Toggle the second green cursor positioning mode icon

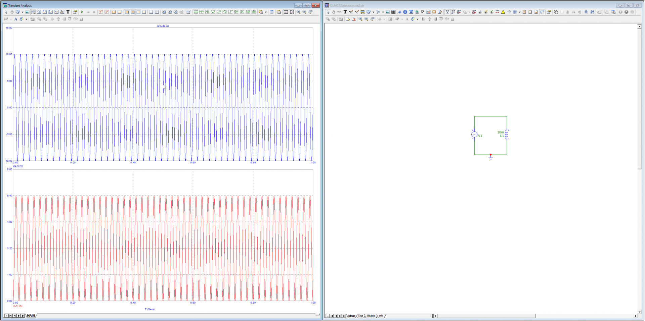click(x=202, y=12)
